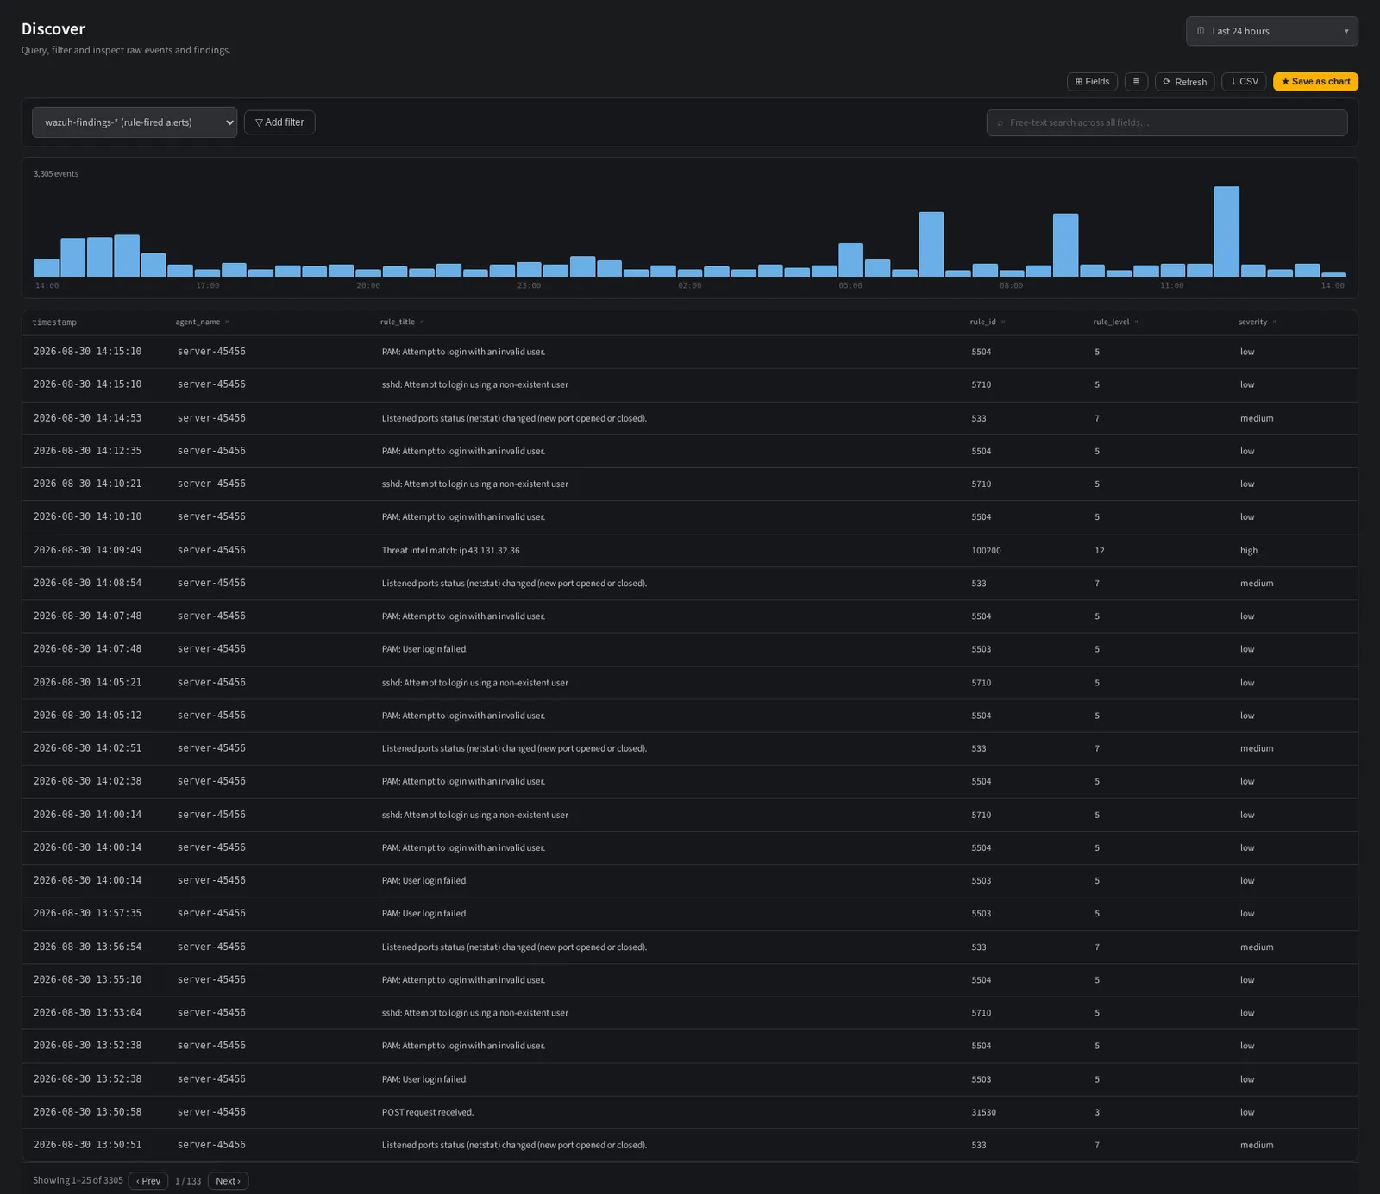Viewport: 1380px width, 1194px height.
Task: Open the Last 24 hours time range dropdown
Action: (x=1271, y=31)
